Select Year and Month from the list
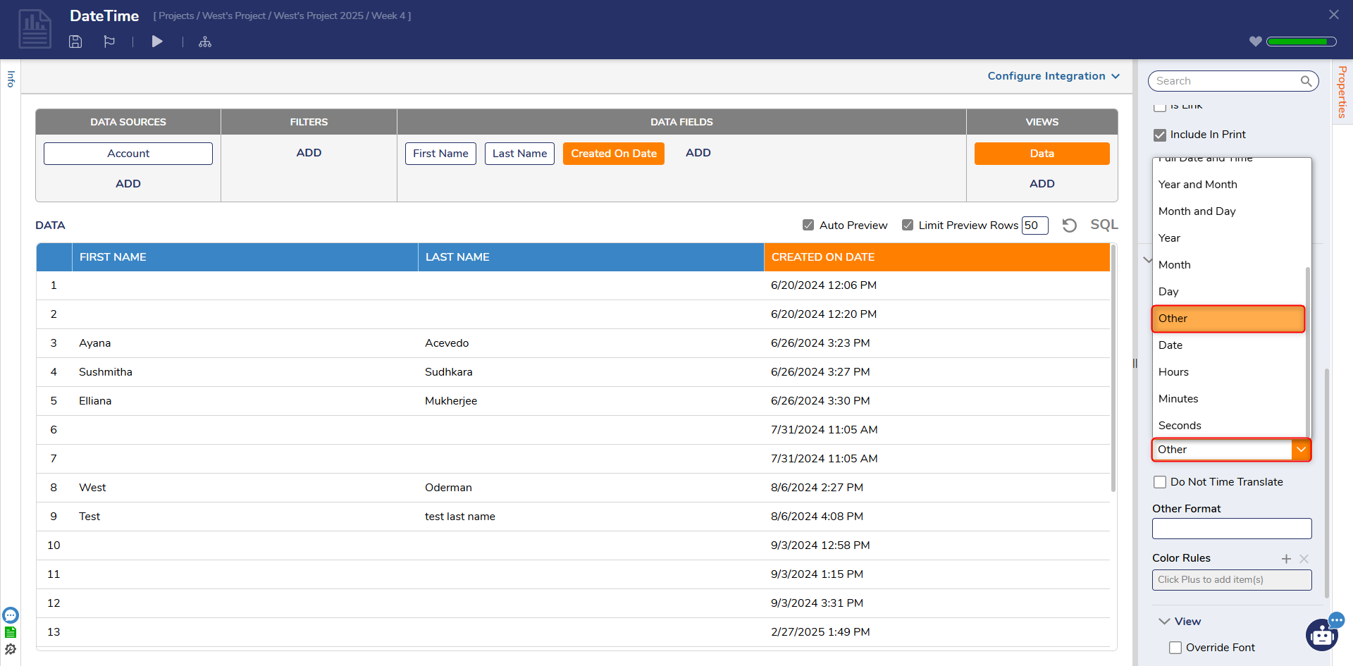 click(x=1197, y=185)
